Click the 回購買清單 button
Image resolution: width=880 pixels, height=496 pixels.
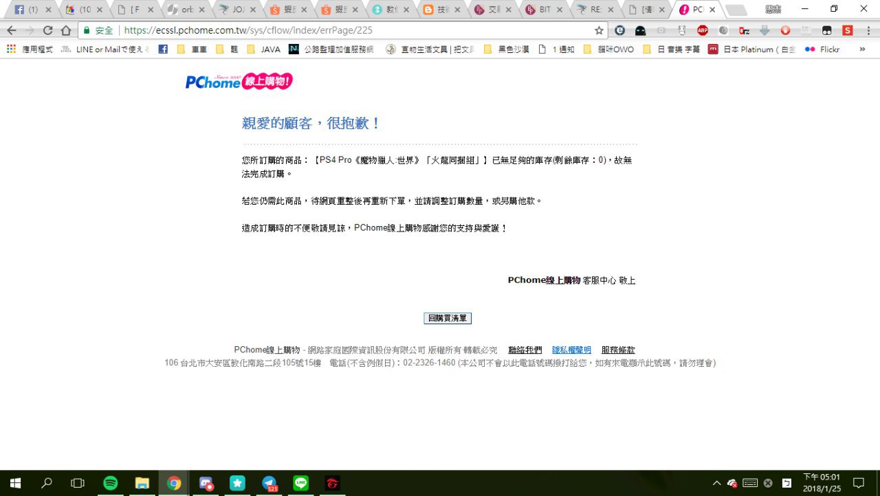pos(447,318)
